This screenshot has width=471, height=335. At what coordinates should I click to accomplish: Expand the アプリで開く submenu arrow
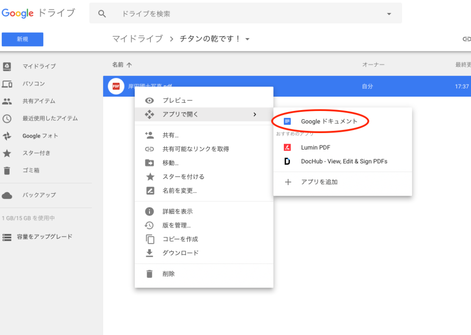point(255,115)
